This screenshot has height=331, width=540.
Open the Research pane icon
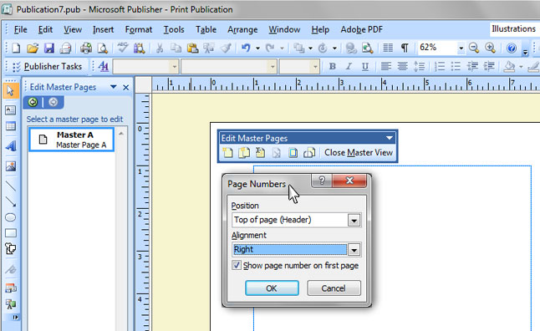[x=139, y=48]
